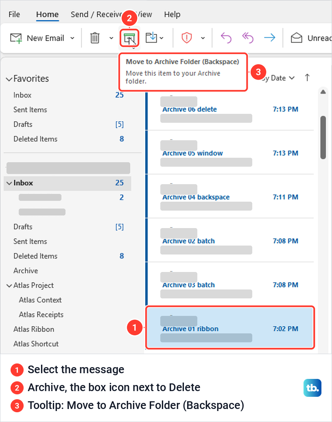Click the Unread open-envelope icon

click(x=297, y=38)
